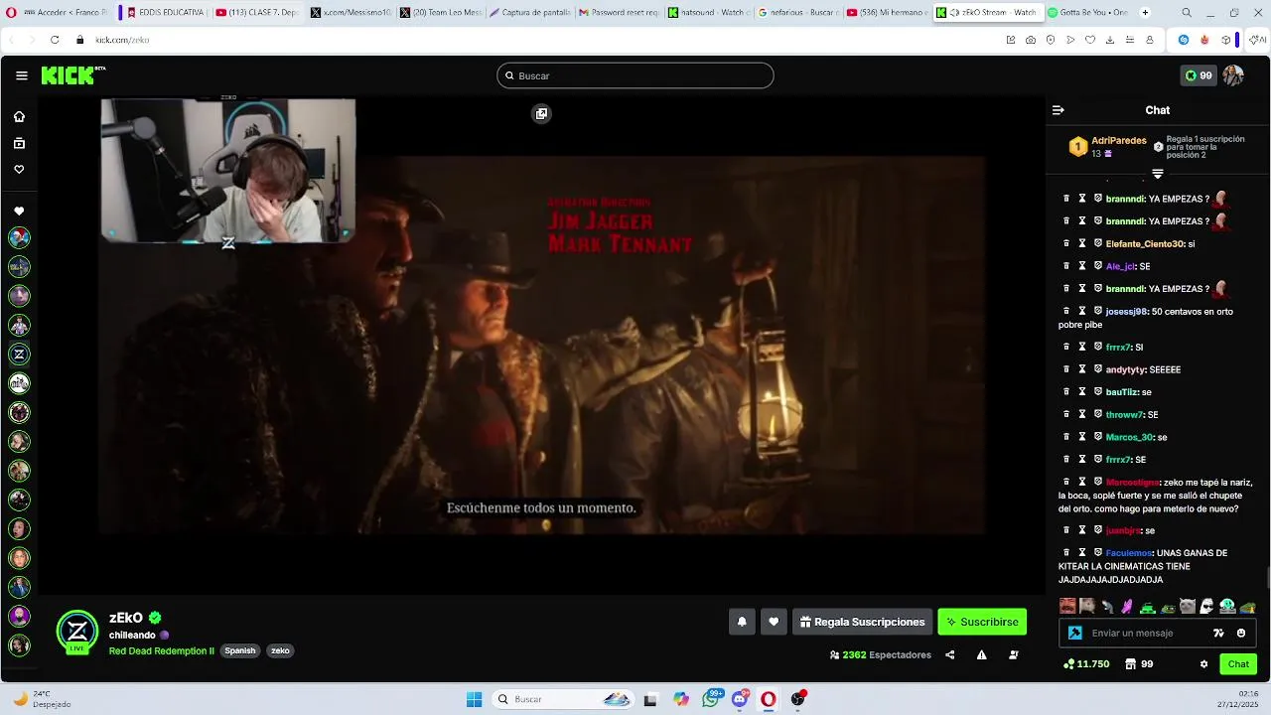The width and height of the screenshot is (1271, 715).
Task: Click the chat message input field
Action: [x=1147, y=633]
